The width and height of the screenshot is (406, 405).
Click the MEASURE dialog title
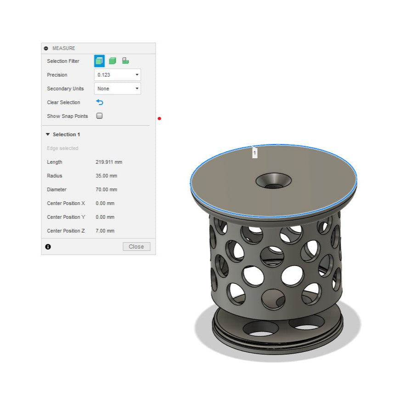coord(64,48)
